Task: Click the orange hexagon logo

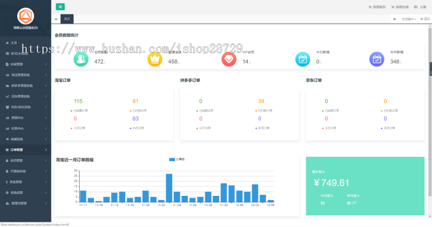Action: [x=25, y=16]
